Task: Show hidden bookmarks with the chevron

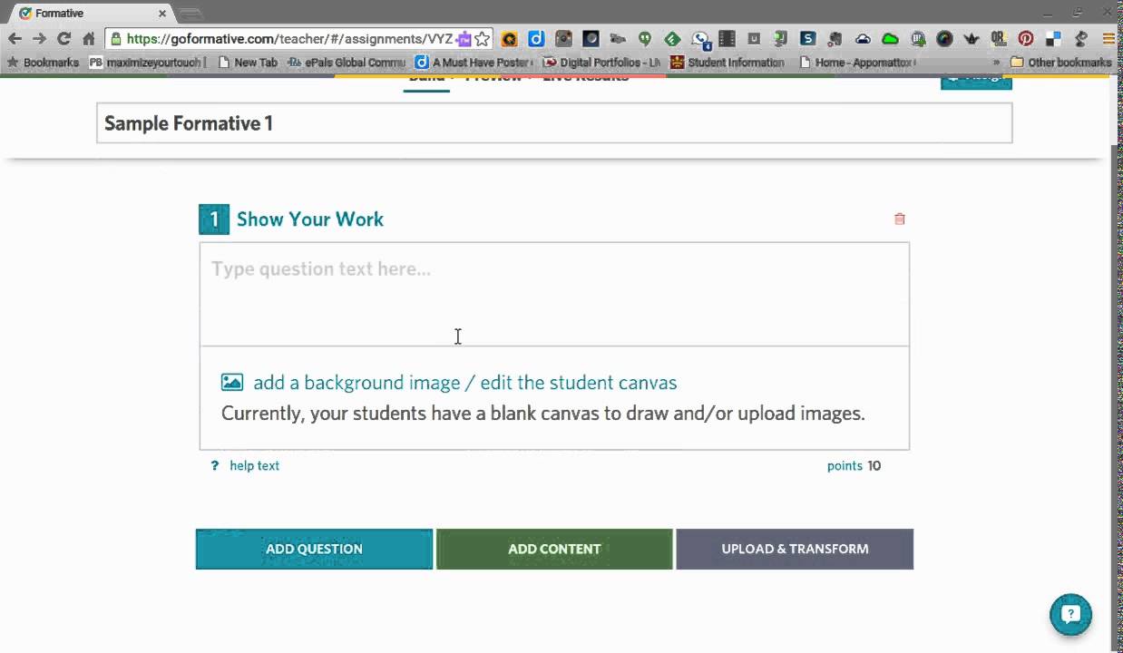Action: (x=997, y=63)
